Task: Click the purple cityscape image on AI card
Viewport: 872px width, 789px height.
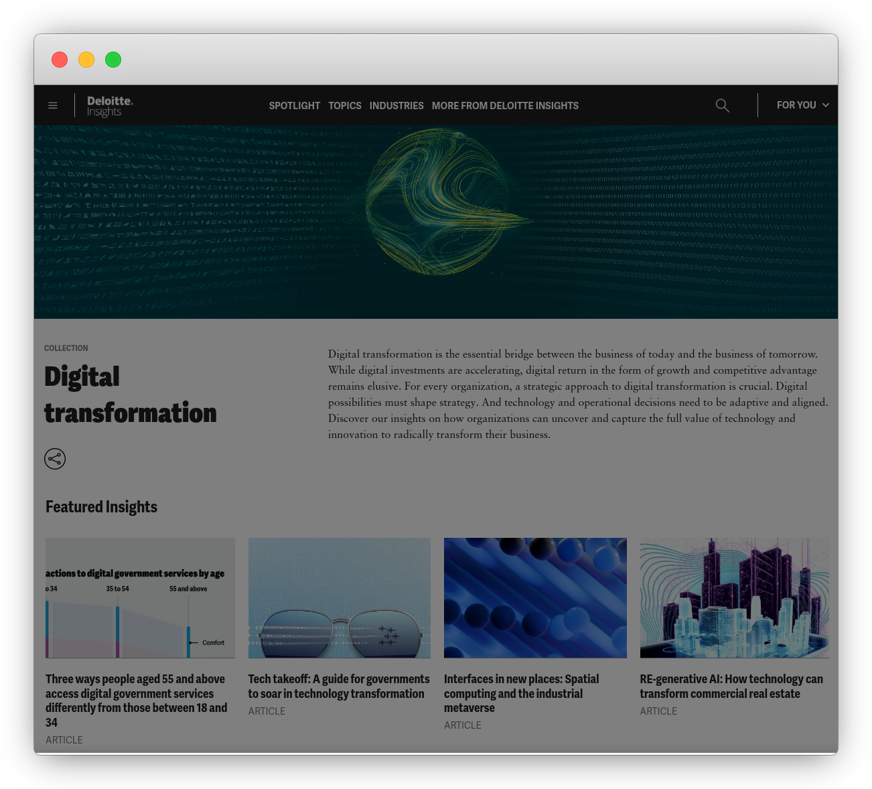Action: [x=734, y=597]
